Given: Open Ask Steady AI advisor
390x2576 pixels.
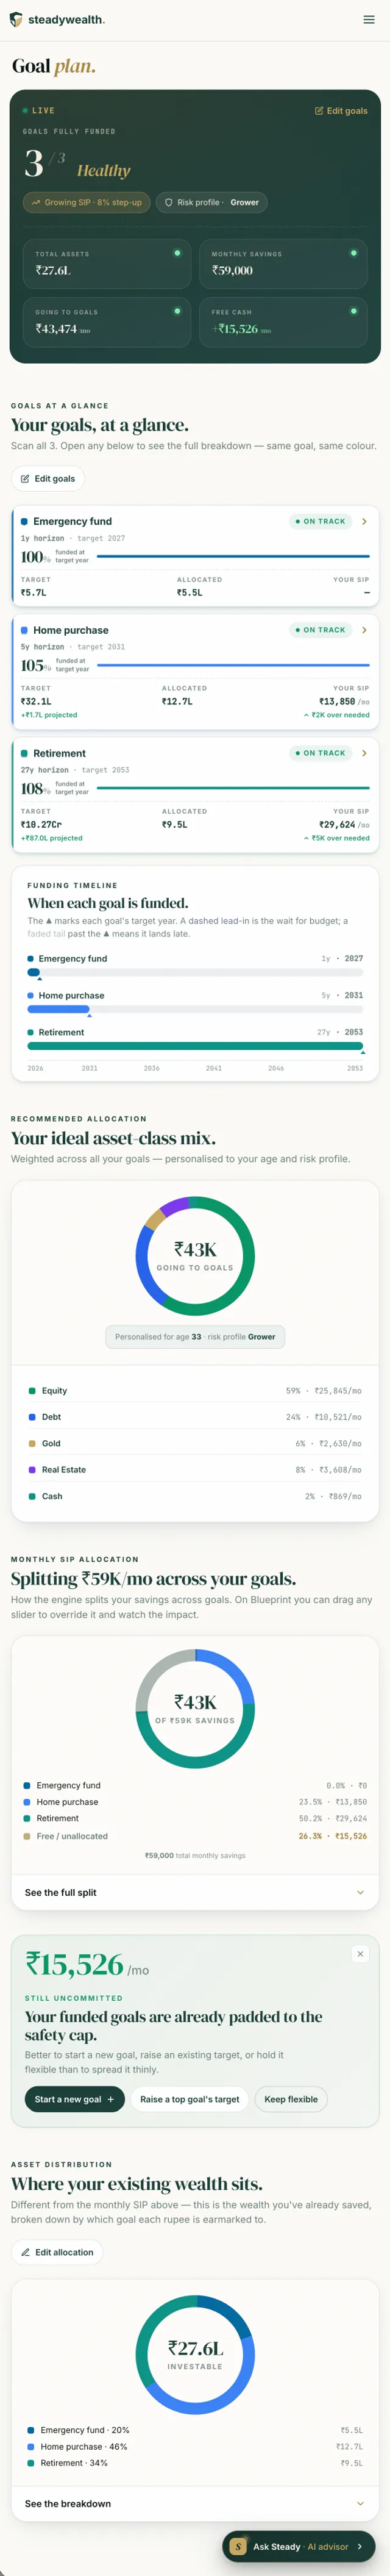Looking at the screenshot, I should (x=299, y=2546).
